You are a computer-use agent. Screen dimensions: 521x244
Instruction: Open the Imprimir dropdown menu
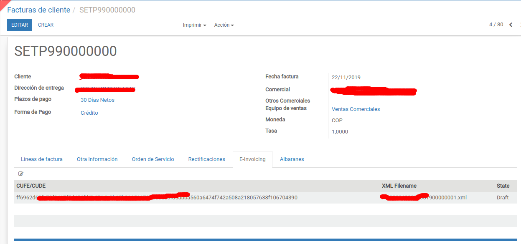[x=194, y=25]
